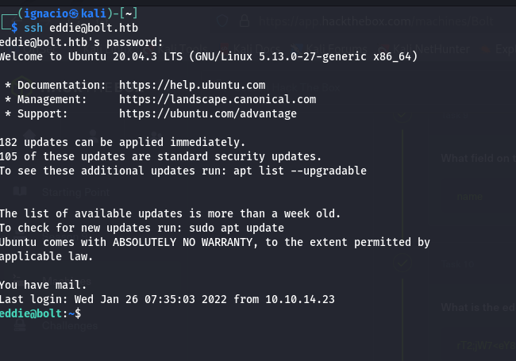Click the dollar sign before the ssh command
The width and height of the screenshot is (516, 361).
point(14,28)
